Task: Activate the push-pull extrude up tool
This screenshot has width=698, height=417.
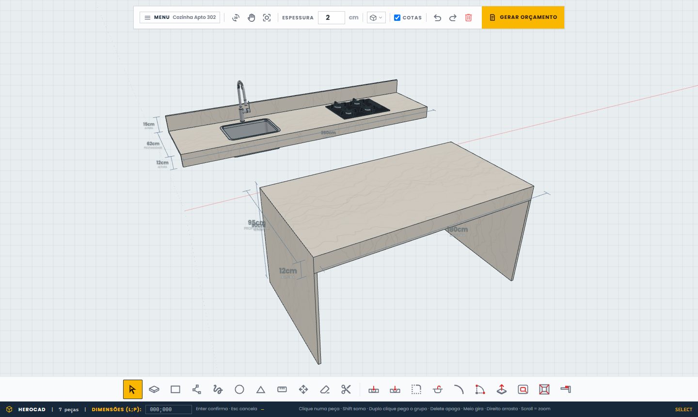Action: pyautogui.click(x=502, y=389)
